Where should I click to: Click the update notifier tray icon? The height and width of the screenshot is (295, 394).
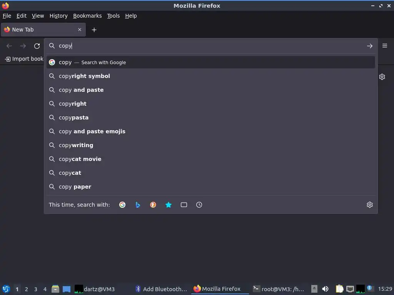point(370,288)
